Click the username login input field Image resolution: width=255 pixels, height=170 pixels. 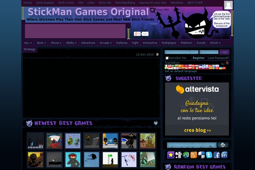[x=181, y=52]
